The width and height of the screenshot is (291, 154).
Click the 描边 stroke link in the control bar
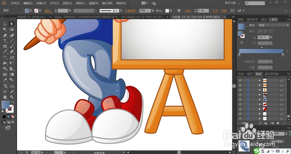tap(48, 11)
